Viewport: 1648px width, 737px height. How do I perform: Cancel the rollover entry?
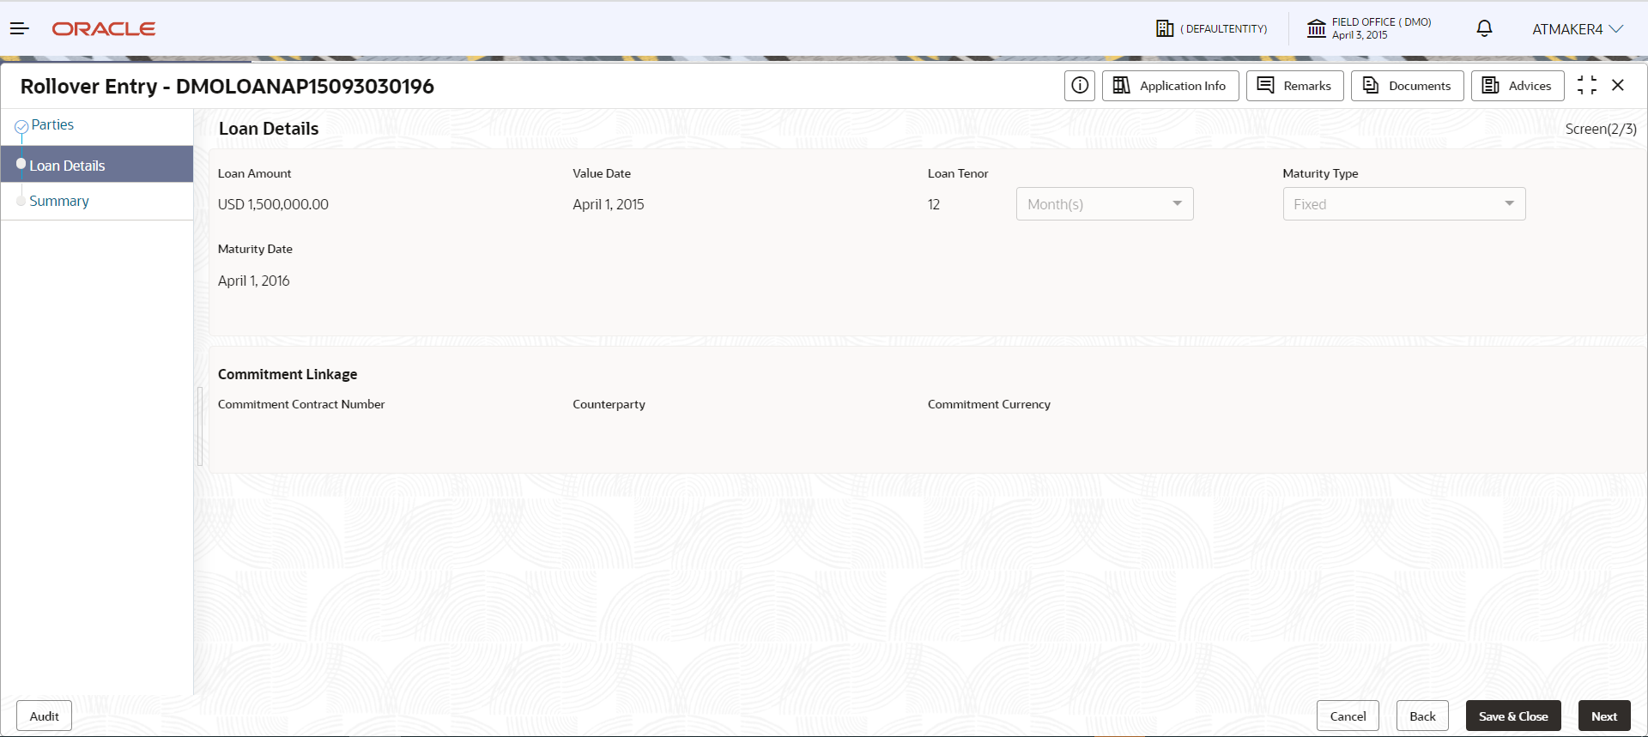point(1348,716)
